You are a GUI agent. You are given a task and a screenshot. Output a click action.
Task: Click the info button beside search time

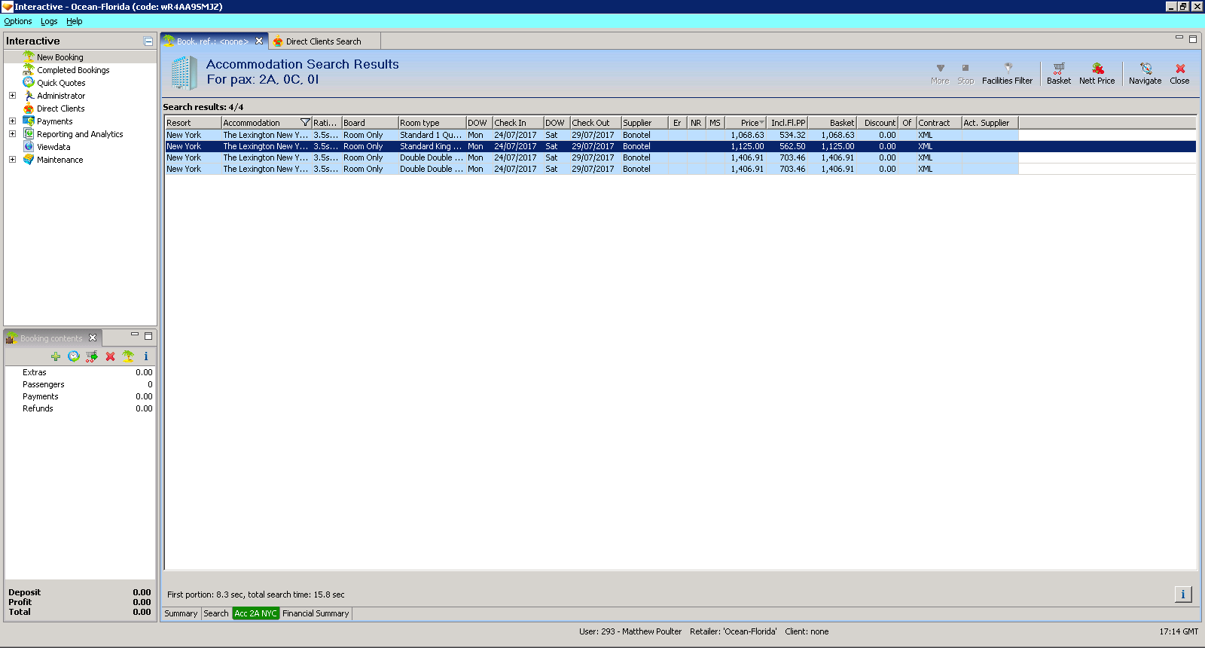(1183, 595)
